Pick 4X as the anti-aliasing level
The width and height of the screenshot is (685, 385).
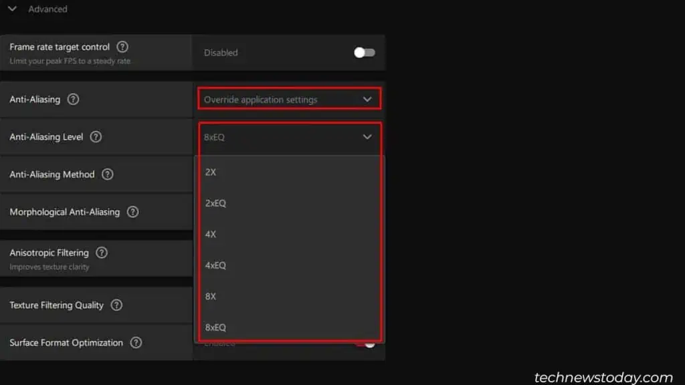pyautogui.click(x=211, y=234)
